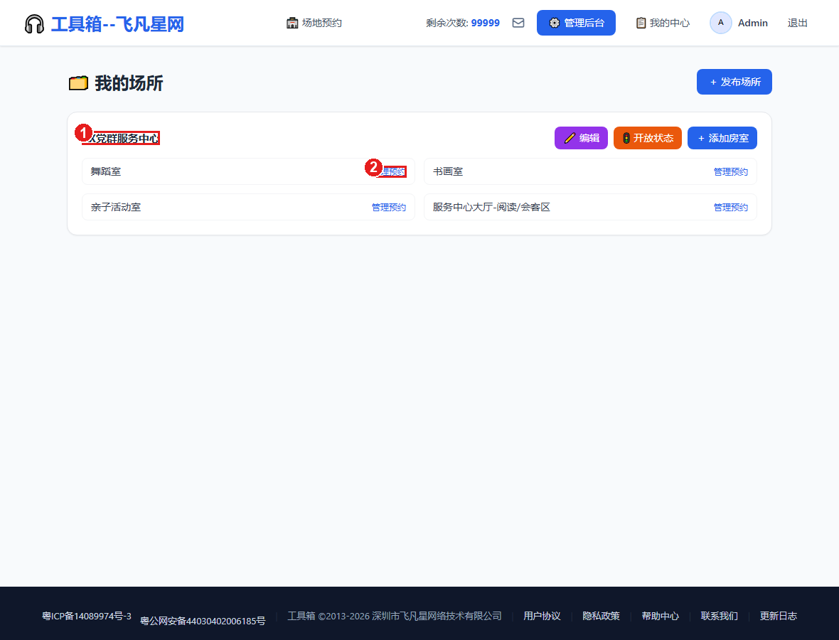Click the building icon beside 场地预约
839x640 pixels.
[292, 23]
